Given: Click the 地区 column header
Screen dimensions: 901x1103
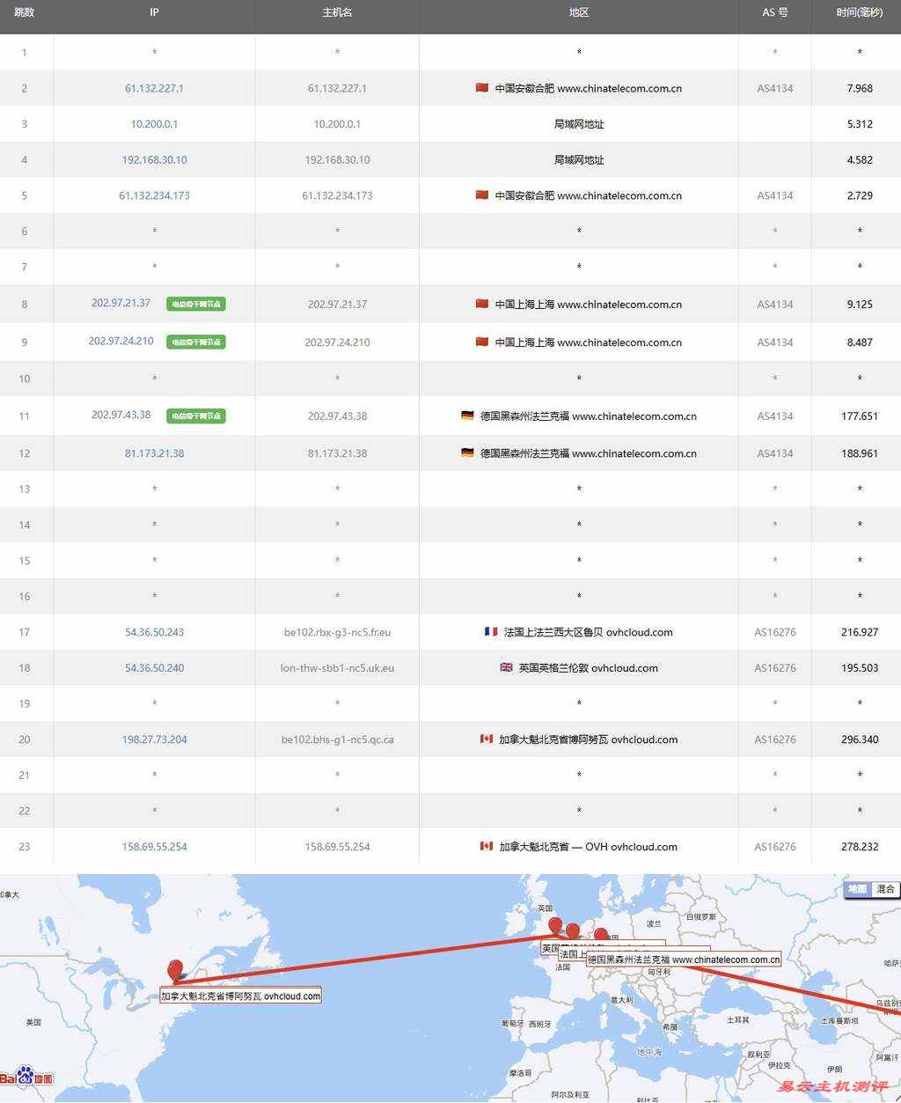Looking at the screenshot, I should coord(578,12).
